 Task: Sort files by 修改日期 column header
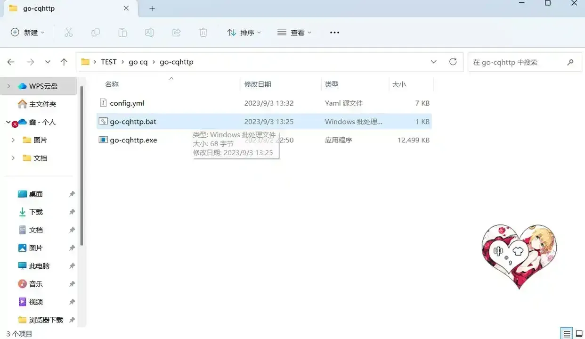[x=258, y=84]
